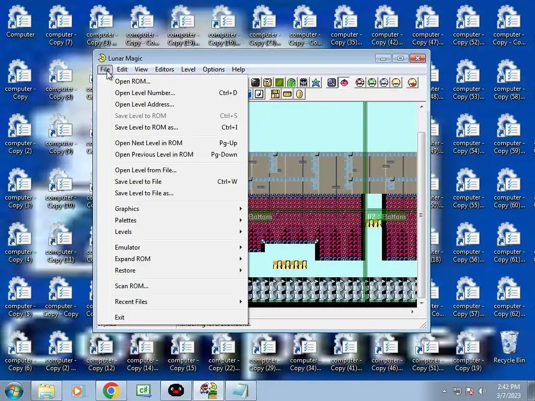Click the vertical scrollbar up arrow
The image size is (535, 401).
tap(422, 107)
